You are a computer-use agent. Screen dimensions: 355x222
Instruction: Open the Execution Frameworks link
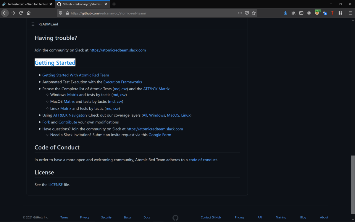[122, 82]
